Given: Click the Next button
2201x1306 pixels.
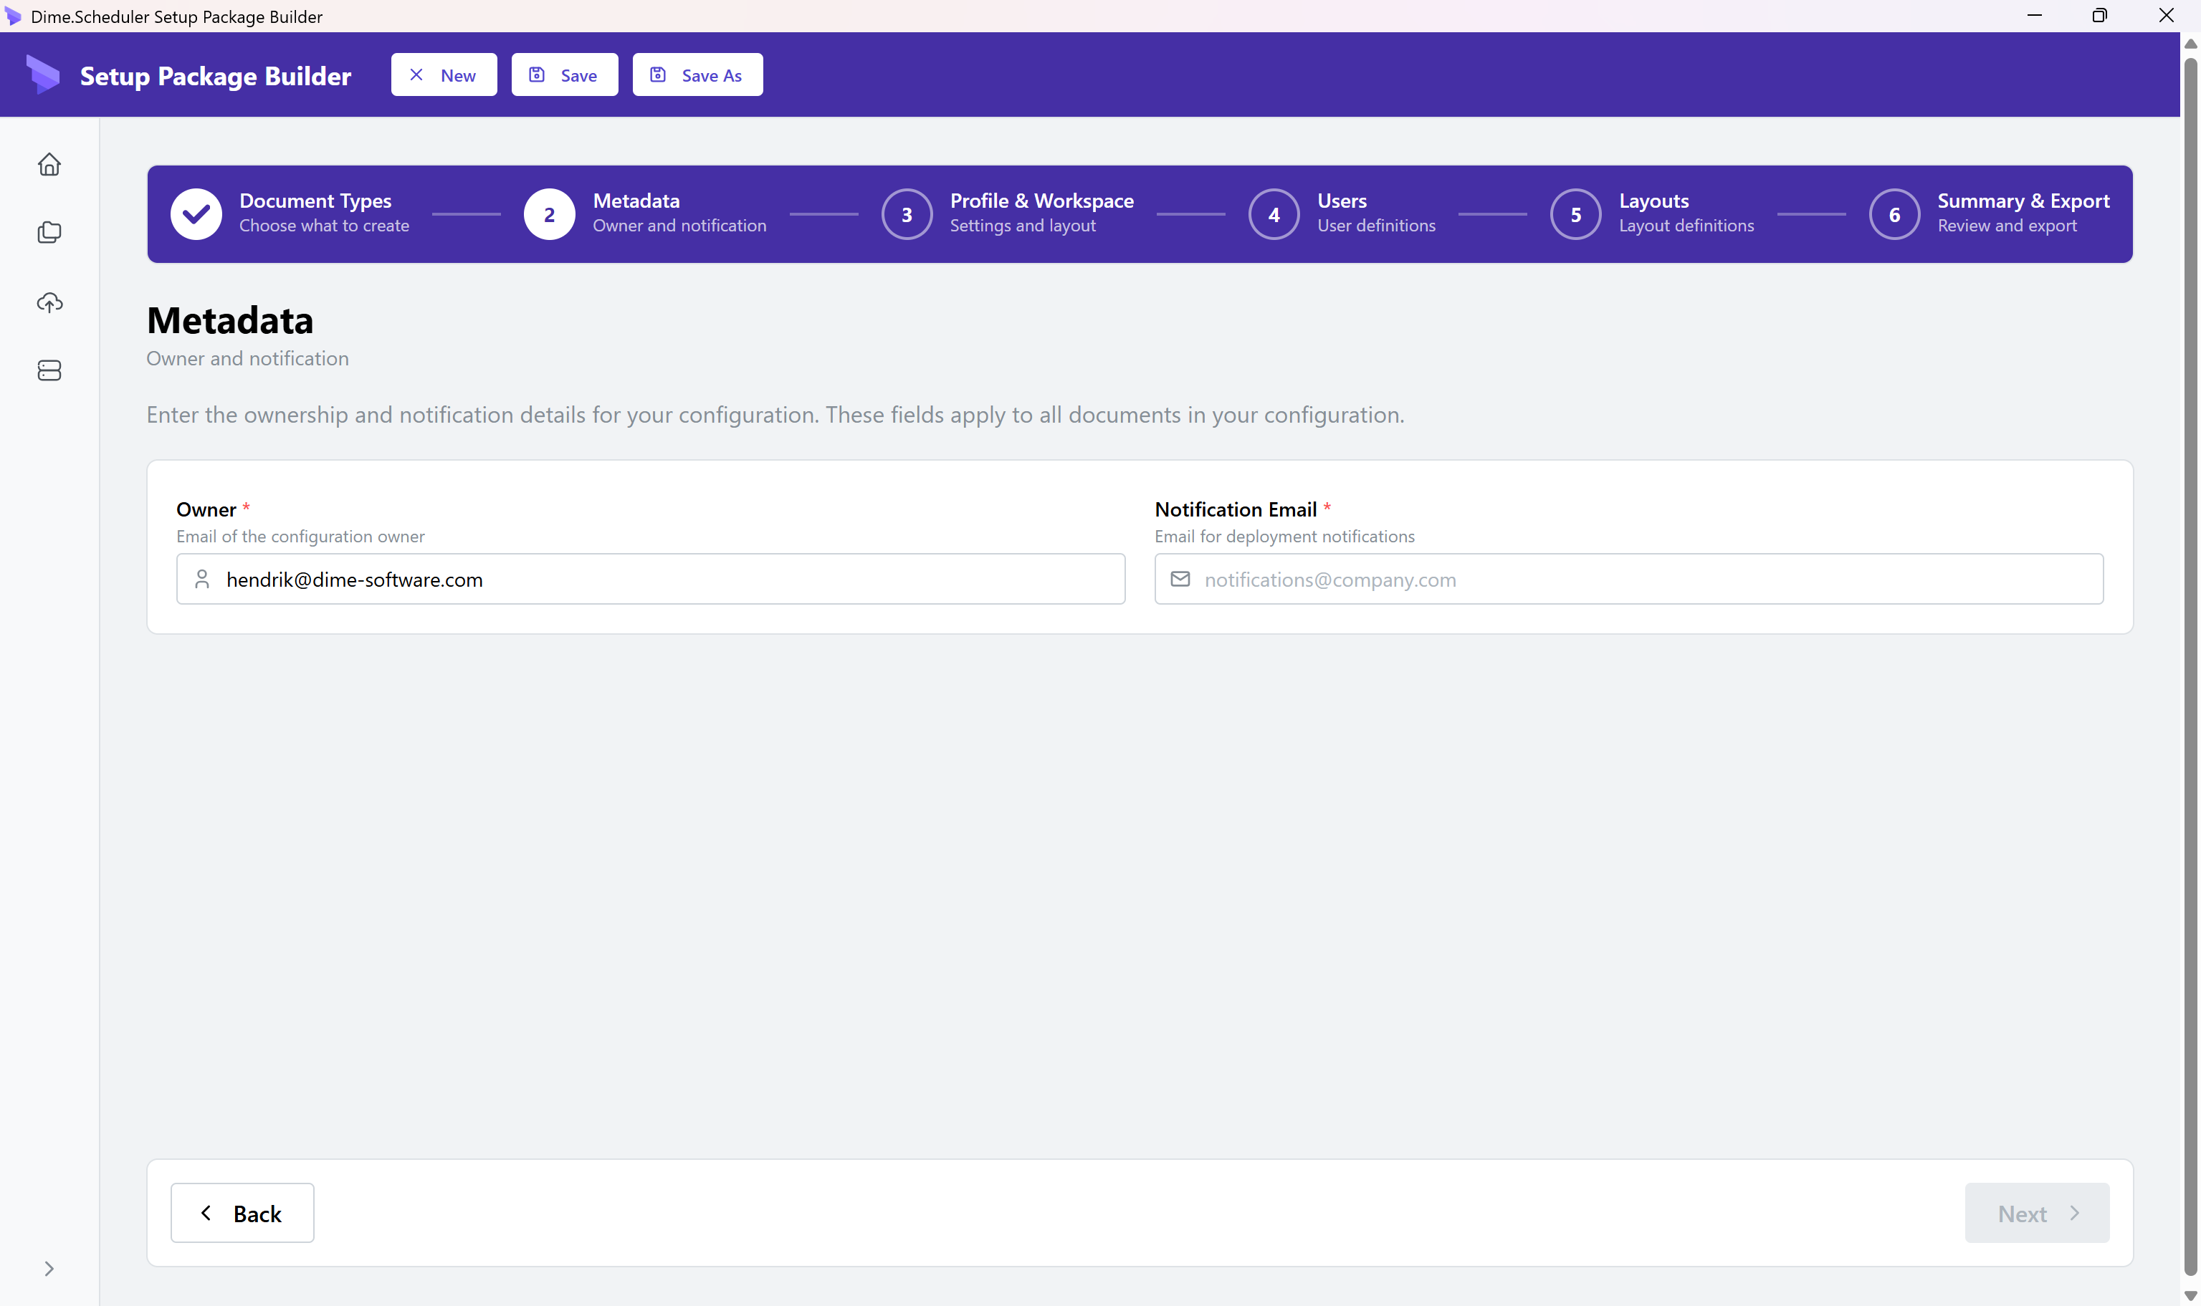Looking at the screenshot, I should pyautogui.click(x=2036, y=1213).
